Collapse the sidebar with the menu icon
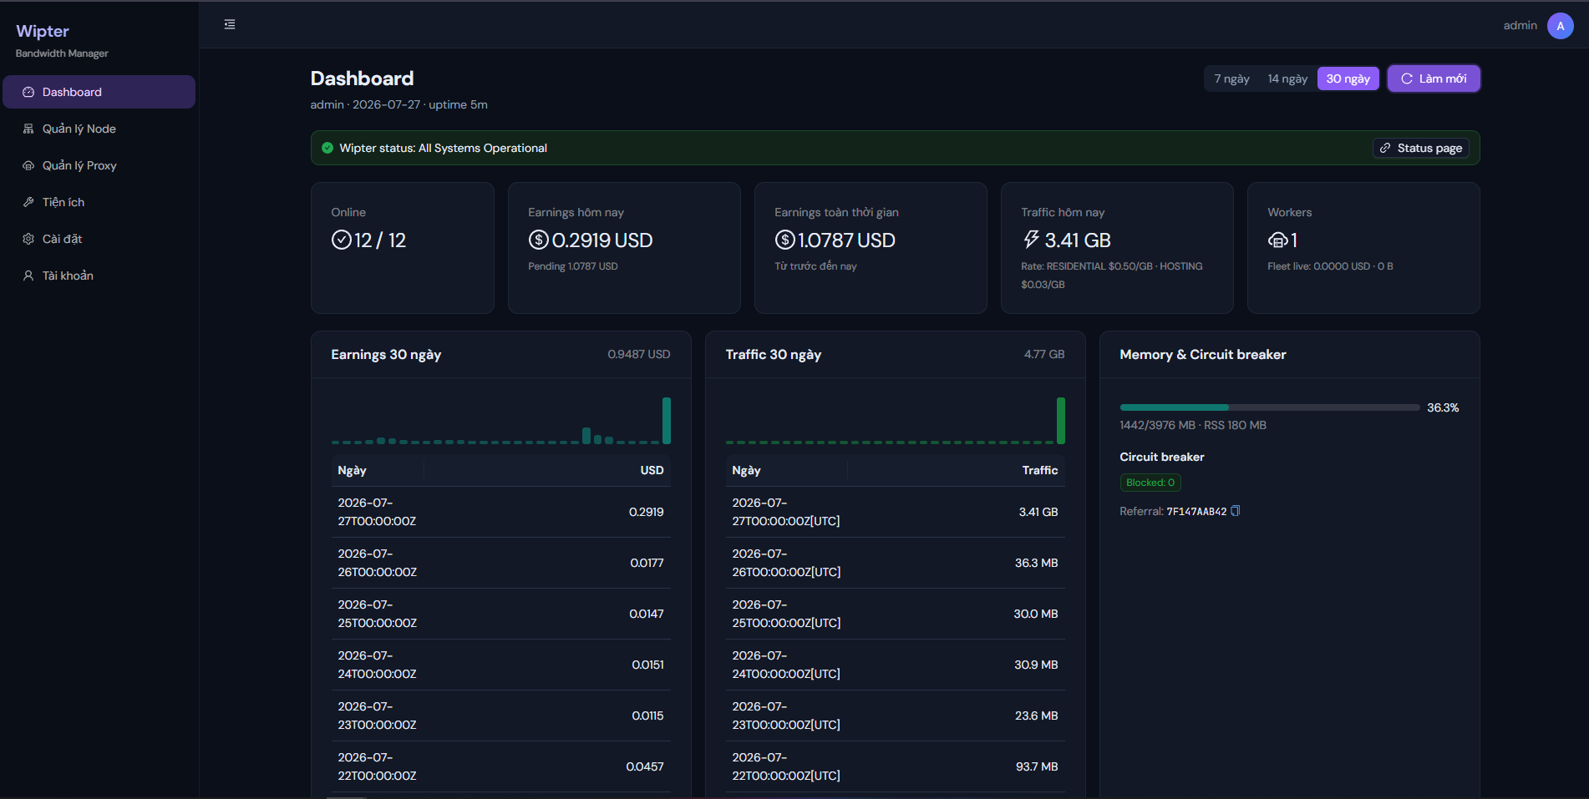1589x799 pixels. (x=230, y=24)
